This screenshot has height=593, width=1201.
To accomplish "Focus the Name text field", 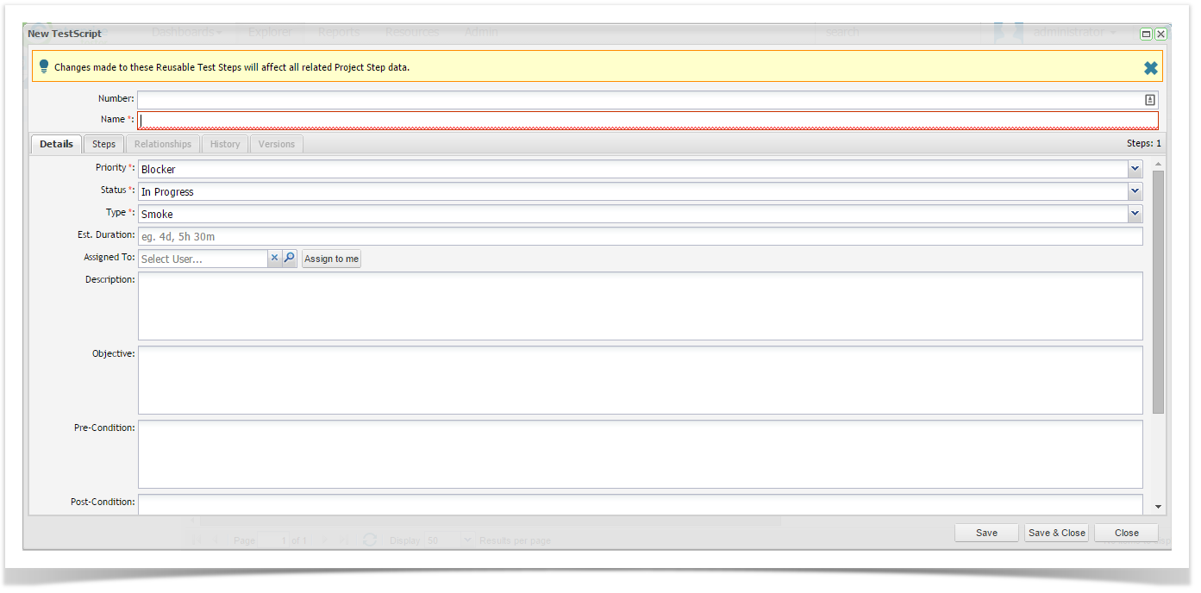I will pos(647,120).
